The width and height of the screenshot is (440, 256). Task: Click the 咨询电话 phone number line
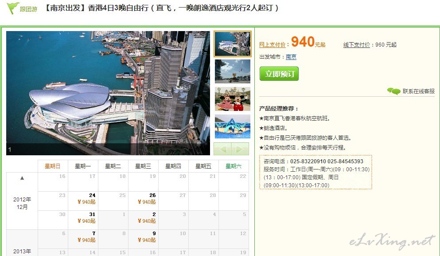pos(313,161)
